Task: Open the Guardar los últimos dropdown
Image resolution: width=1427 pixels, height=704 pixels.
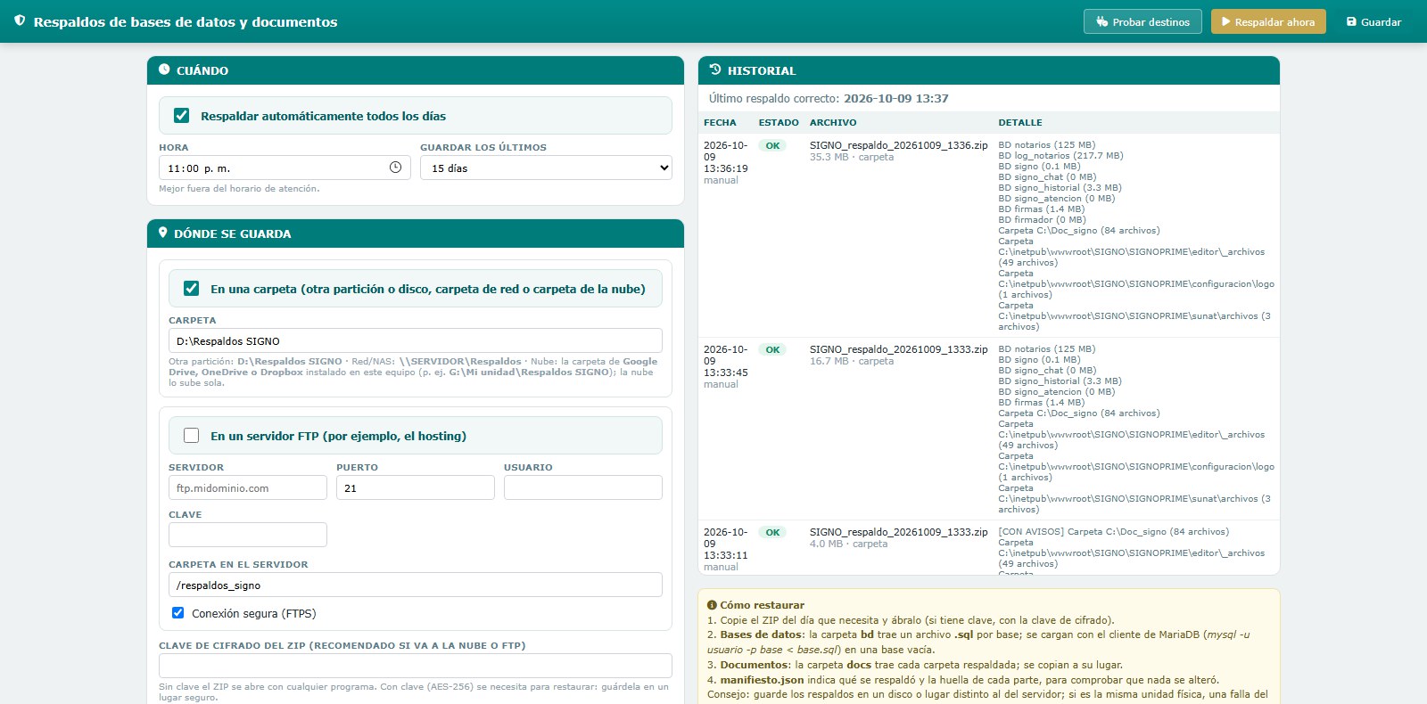Action: pos(546,168)
